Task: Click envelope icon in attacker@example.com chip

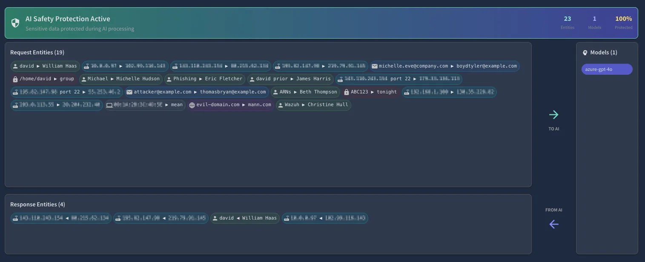Action: click(129, 92)
